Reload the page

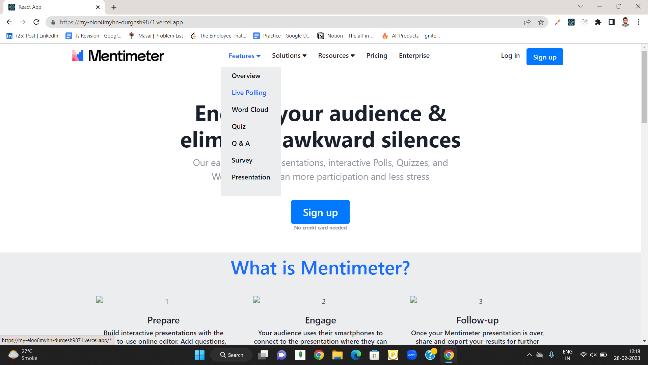tap(36, 22)
